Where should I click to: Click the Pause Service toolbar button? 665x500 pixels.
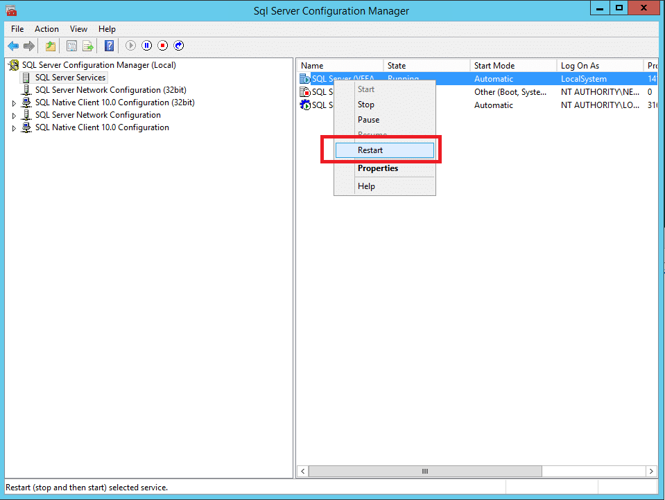point(147,45)
